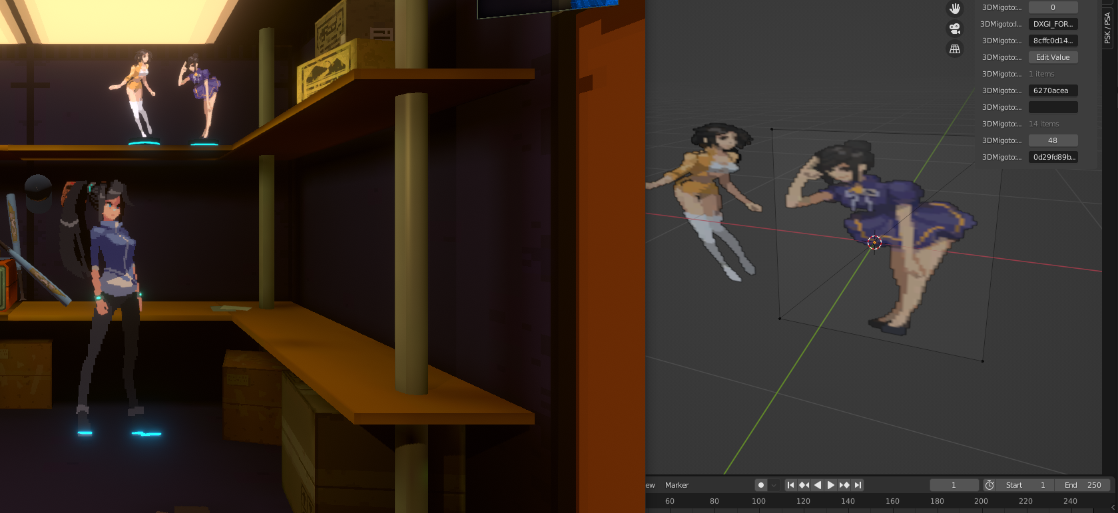The height and width of the screenshot is (513, 1118).
Task: Click the Edit Value button
Action: 1053,57
